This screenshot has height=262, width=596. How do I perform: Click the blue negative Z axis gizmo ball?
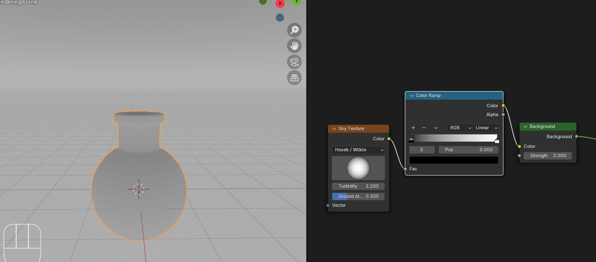[280, 17]
